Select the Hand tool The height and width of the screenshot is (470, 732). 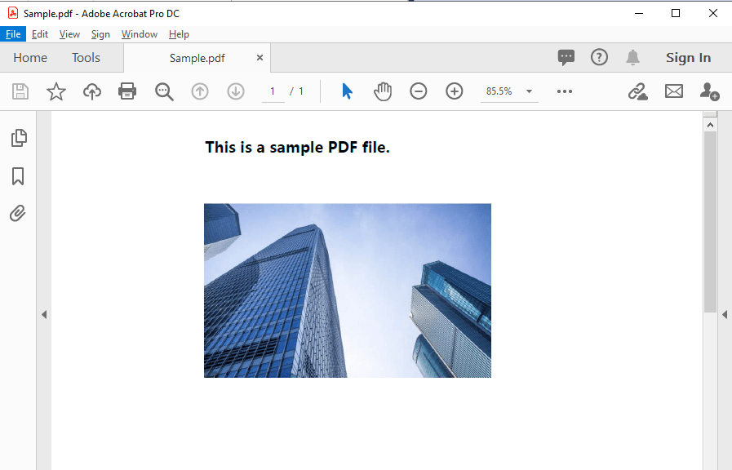point(383,91)
